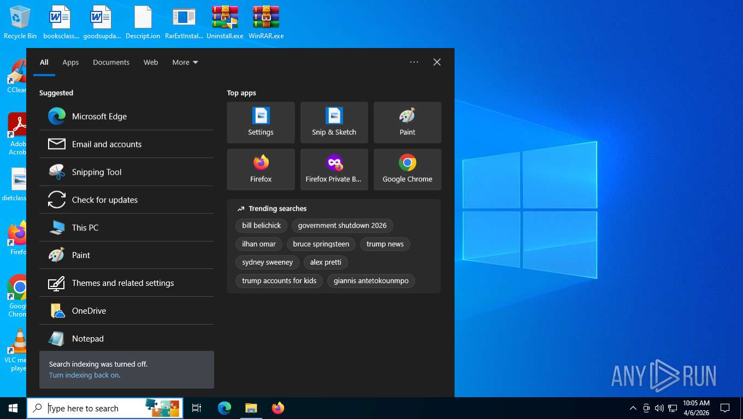Screen dimensions: 743x419
Task: Launch Snipping Tool from the Suggested list
Action: click(126, 172)
